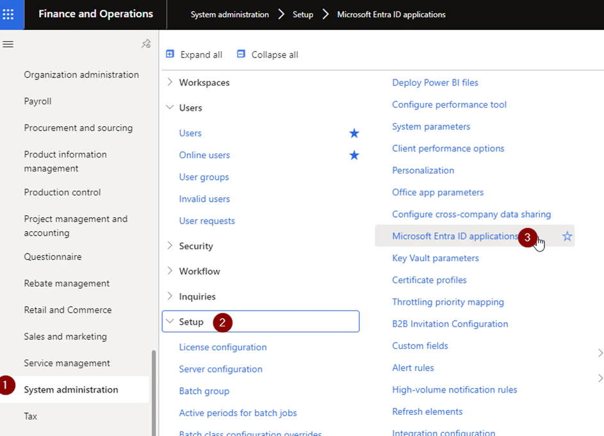This screenshot has width=604, height=436.
Task: Unfavorite the Users menu item star
Action: tap(354, 133)
